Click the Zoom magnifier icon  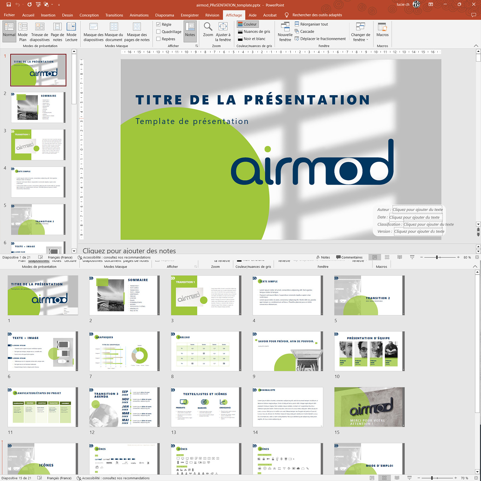(208, 30)
